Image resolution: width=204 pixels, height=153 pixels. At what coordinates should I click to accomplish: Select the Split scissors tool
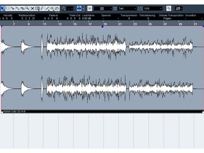coord(13,8)
